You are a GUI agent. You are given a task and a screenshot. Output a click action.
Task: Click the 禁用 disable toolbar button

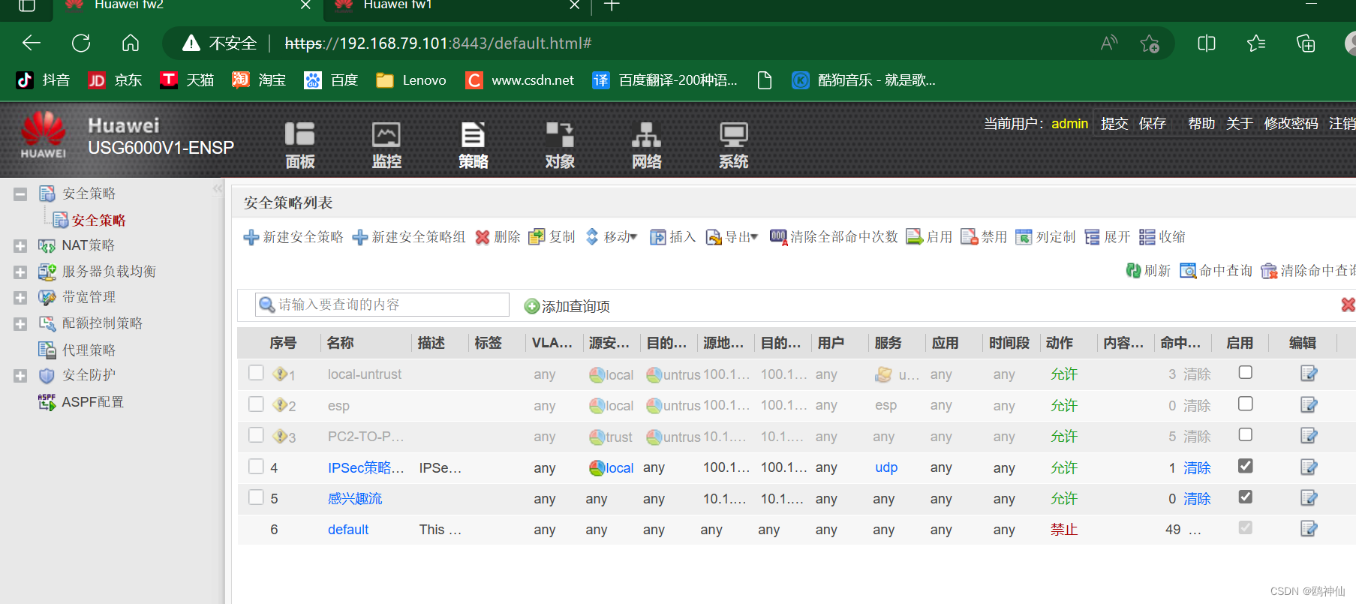984,237
